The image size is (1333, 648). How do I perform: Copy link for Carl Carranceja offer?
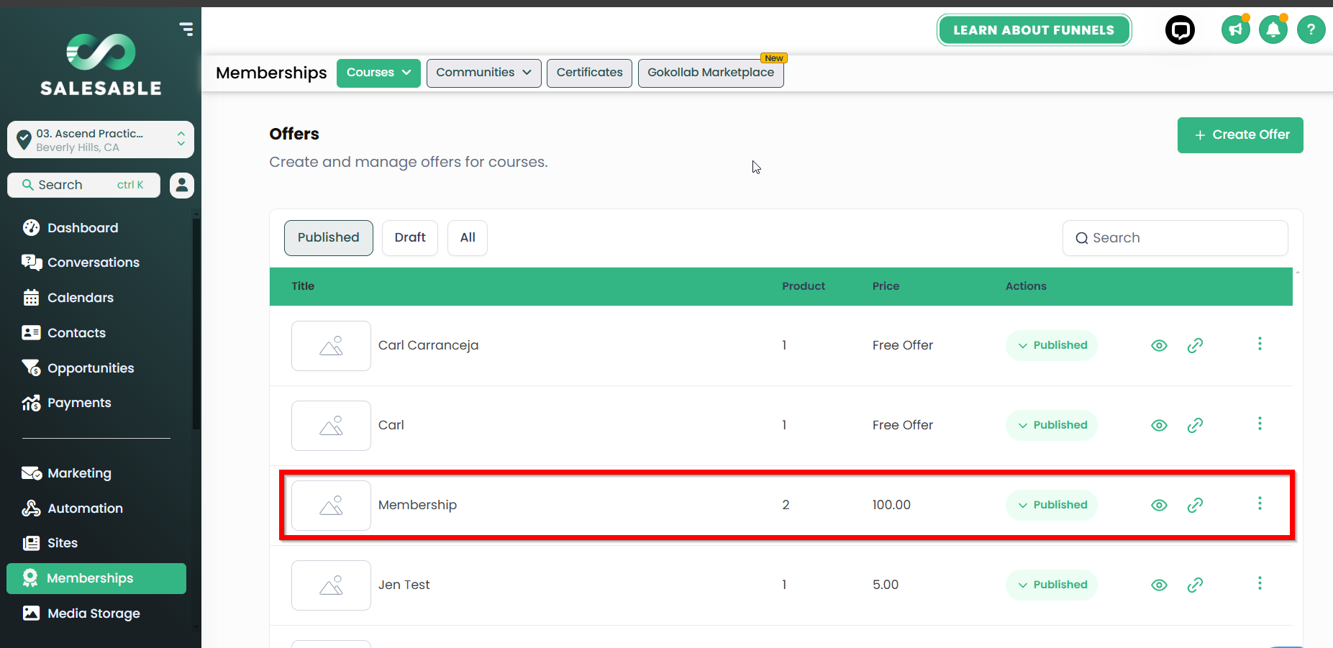(x=1195, y=345)
